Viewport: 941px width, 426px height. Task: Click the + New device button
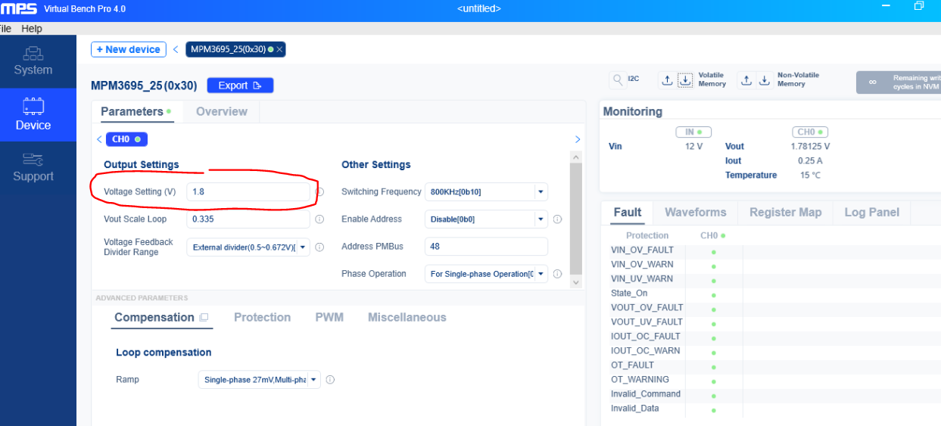(x=129, y=49)
